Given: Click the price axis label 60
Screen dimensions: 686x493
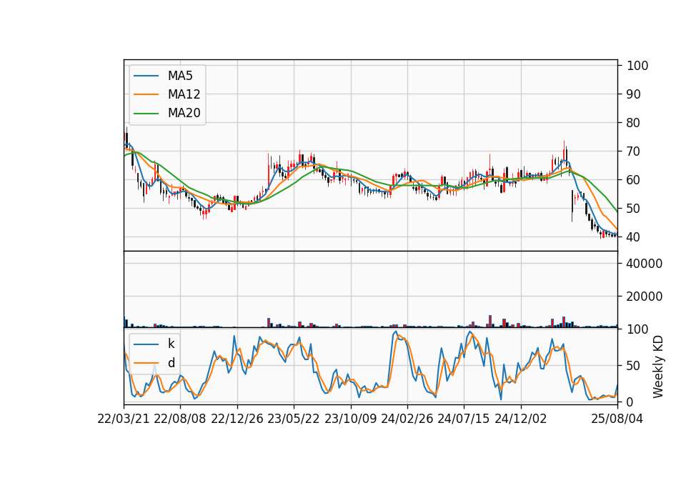Looking at the screenshot, I should coord(634,180).
